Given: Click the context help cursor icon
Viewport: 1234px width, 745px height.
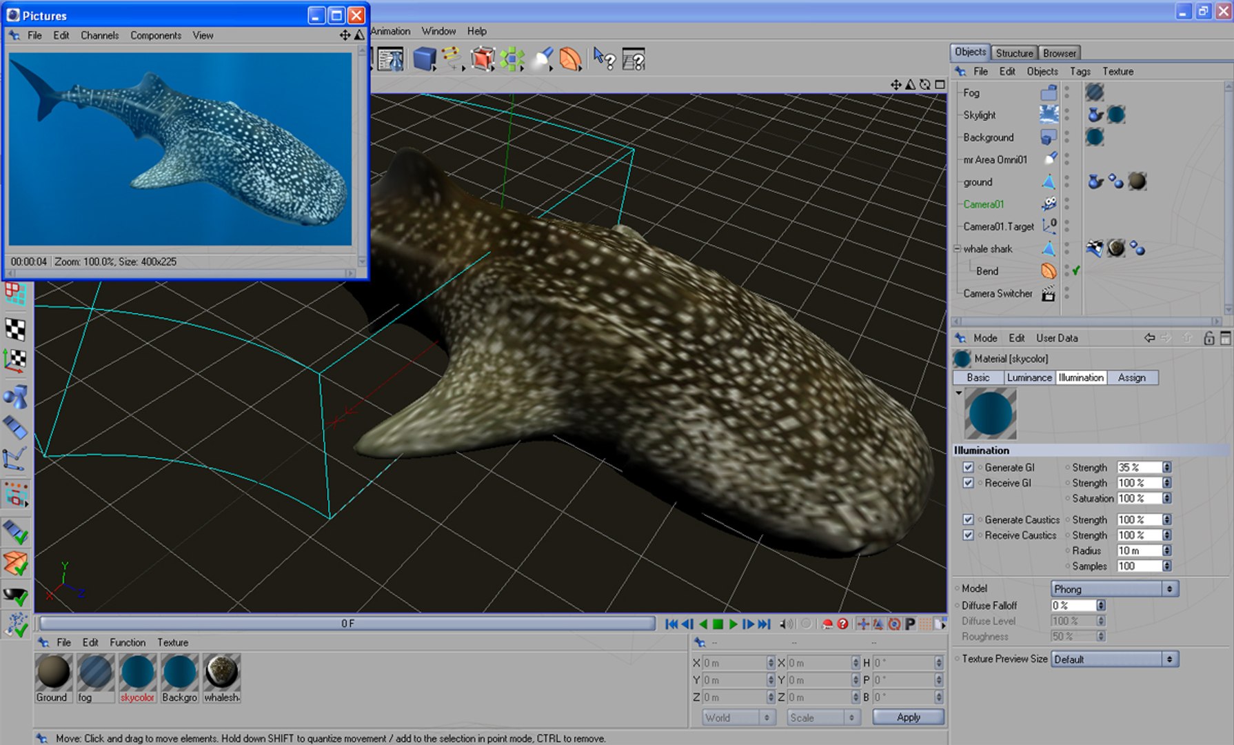Looking at the screenshot, I should pos(605,59).
